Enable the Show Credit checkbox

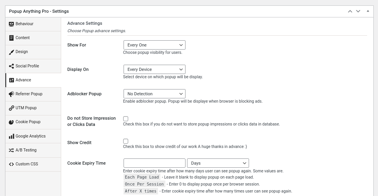tap(125, 141)
